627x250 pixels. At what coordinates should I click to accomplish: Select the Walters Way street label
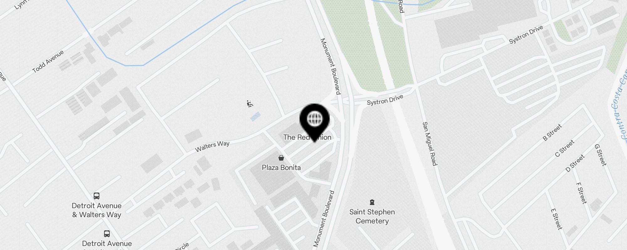tap(212, 146)
